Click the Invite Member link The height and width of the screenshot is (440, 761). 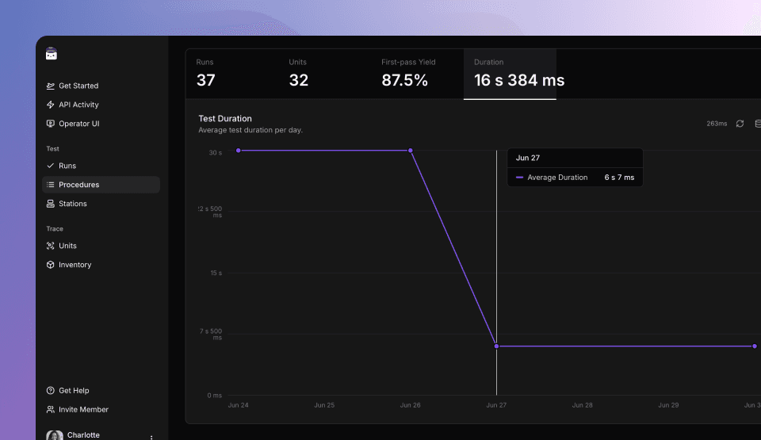[x=83, y=410]
